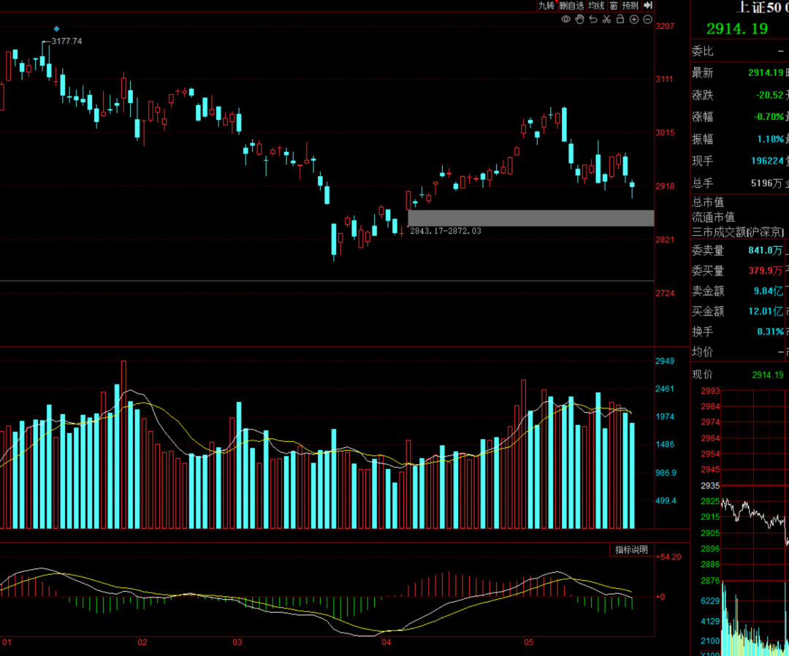Click the 委比 row in quote panel

pos(739,51)
